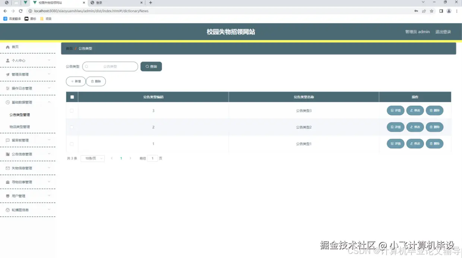This screenshot has height=258, width=462.
Task: Click 修改 button for 公告类型2 row
Action: tap(415, 127)
